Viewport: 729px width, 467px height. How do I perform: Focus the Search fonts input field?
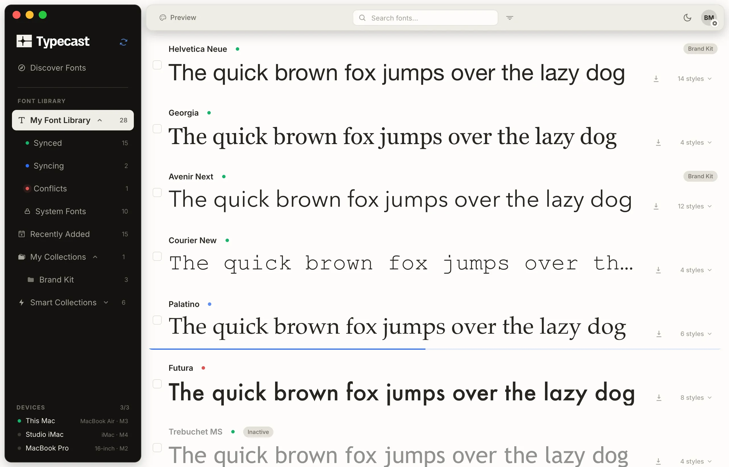(425, 18)
